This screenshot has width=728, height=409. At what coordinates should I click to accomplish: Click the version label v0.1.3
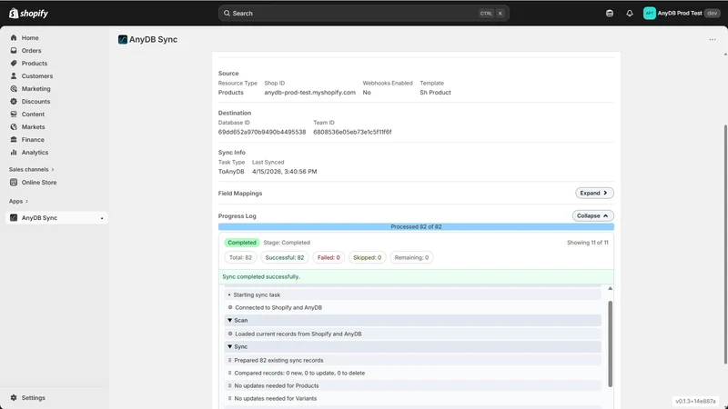(695, 401)
